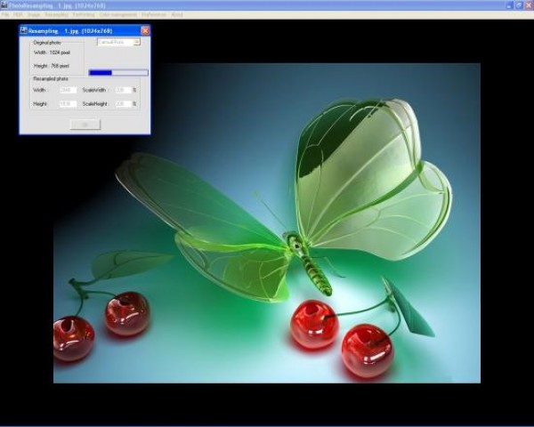The image size is (534, 427).
Task: Minimize the main application window
Action: pos(509,5)
